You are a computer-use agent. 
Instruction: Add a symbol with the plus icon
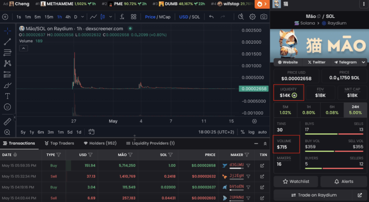(x=5, y=17)
